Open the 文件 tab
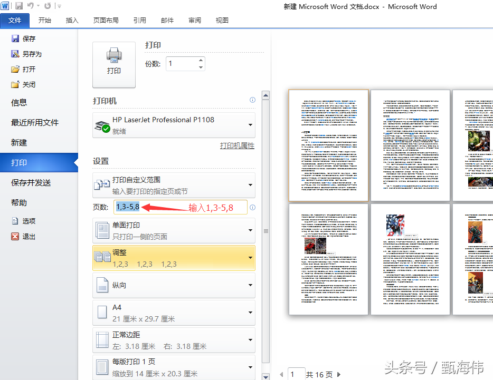Viewport: 493px width, 380px height. [x=15, y=21]
